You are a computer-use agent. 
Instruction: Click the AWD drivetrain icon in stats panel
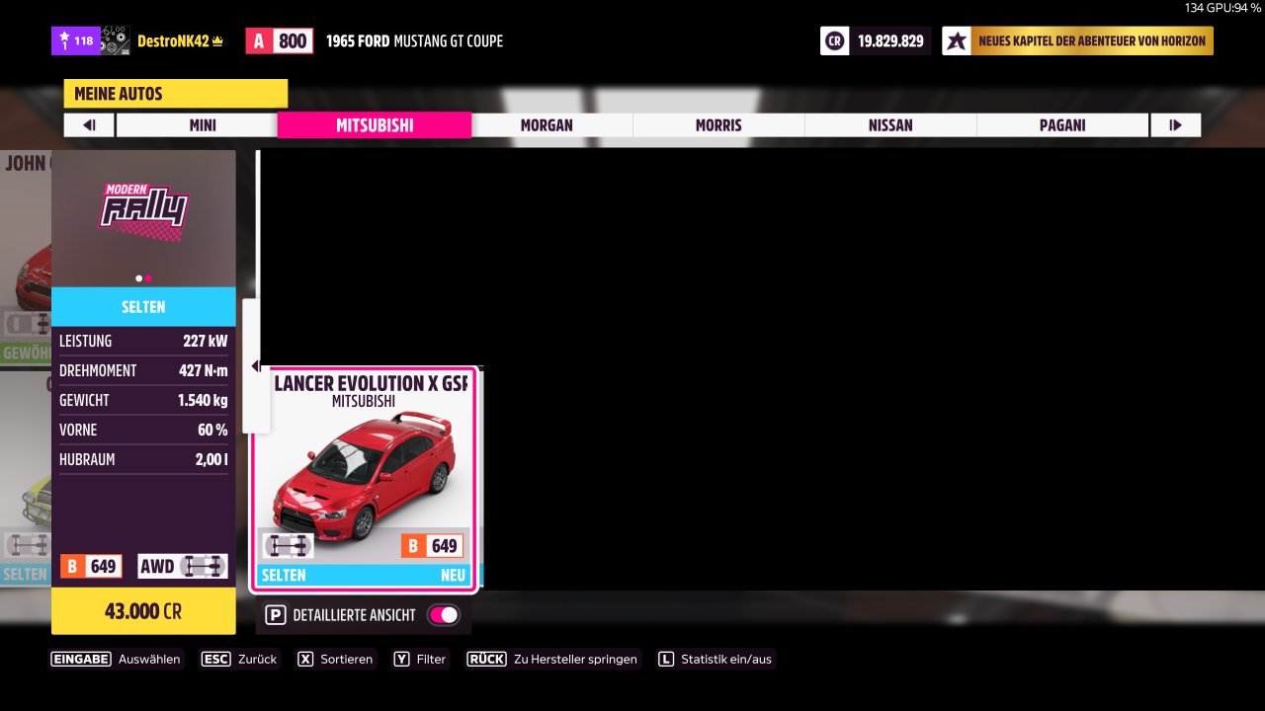(202, 567)
